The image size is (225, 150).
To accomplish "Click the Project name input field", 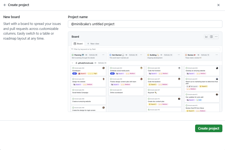I will 145,24.
